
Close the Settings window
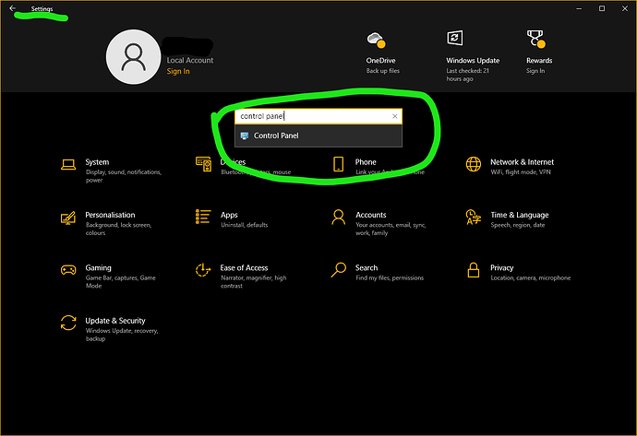point(625,8)
